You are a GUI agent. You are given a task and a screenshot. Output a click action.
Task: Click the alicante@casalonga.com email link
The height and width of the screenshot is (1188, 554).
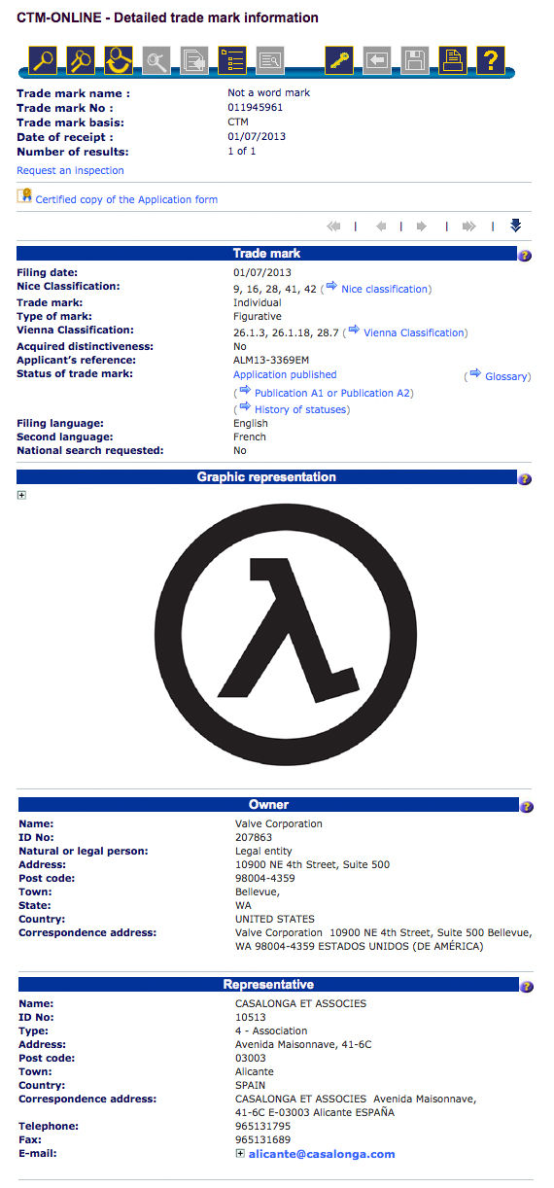tap(322, 1154)
